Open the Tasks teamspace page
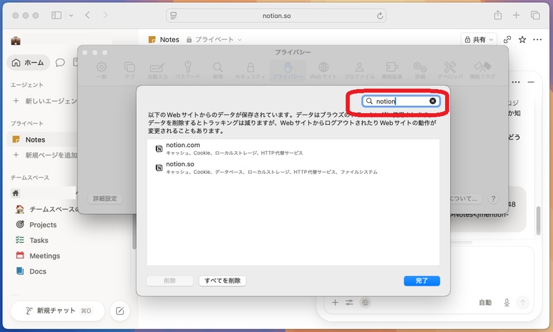553x332 pixels. [x=39, y=240]
